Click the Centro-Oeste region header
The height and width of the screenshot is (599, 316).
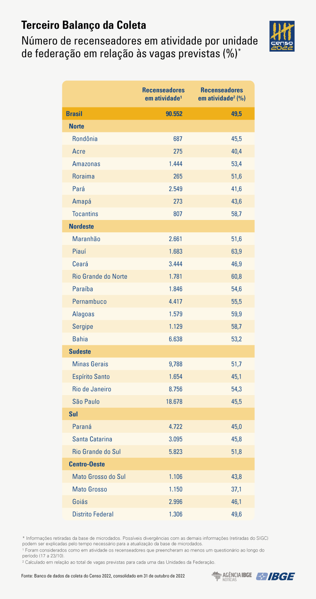coord(87,464)
